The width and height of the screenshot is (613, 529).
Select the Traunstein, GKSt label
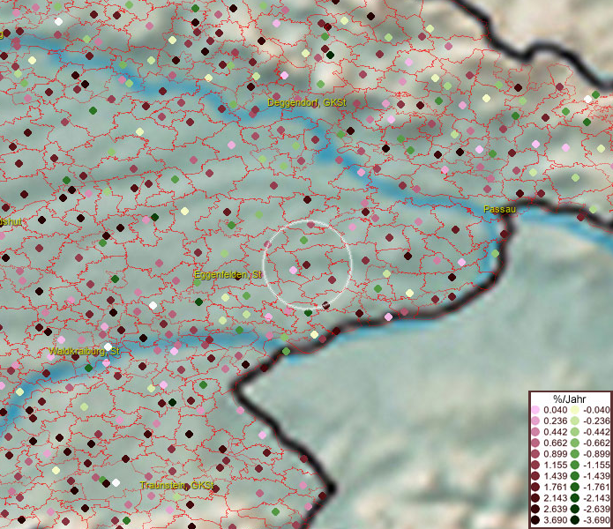(x=177, y=485)
